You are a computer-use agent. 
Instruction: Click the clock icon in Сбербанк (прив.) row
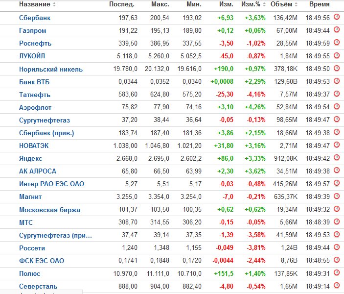tap(337, 132)
